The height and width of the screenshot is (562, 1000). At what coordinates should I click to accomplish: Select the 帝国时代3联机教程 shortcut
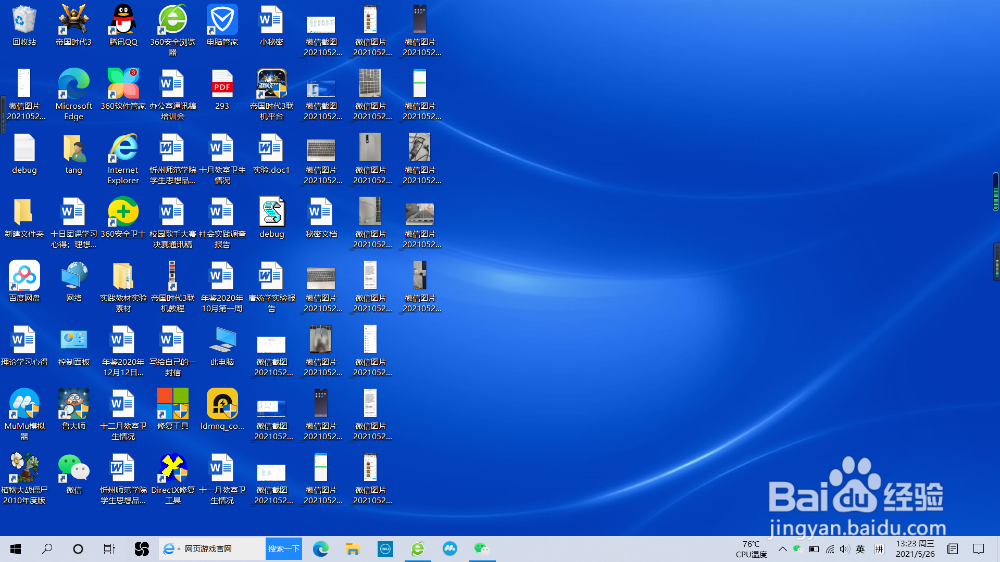click(x=172, y=286)
